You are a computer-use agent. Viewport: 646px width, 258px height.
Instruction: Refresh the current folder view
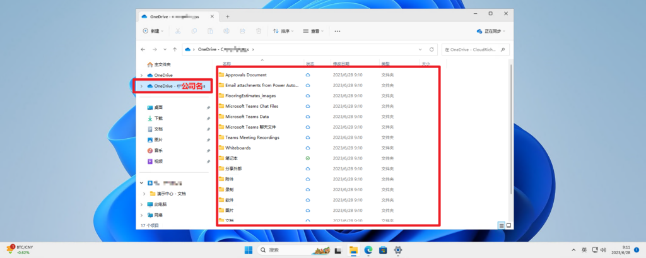[433, 49]
